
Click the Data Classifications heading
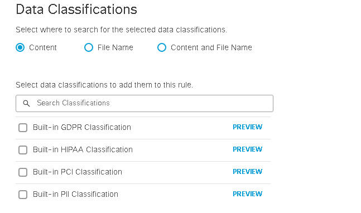click(x=76, y=9)
